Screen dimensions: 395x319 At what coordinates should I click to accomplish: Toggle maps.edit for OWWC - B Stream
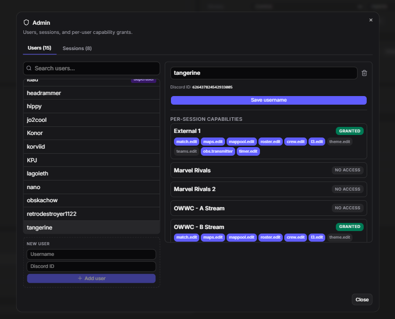[213, 238]
